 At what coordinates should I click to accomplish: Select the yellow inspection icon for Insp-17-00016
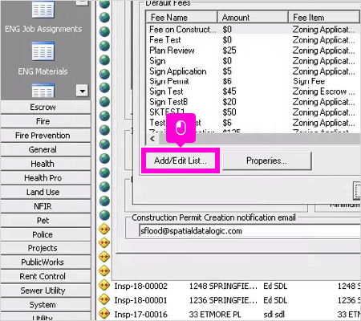[x=104, y=313]
